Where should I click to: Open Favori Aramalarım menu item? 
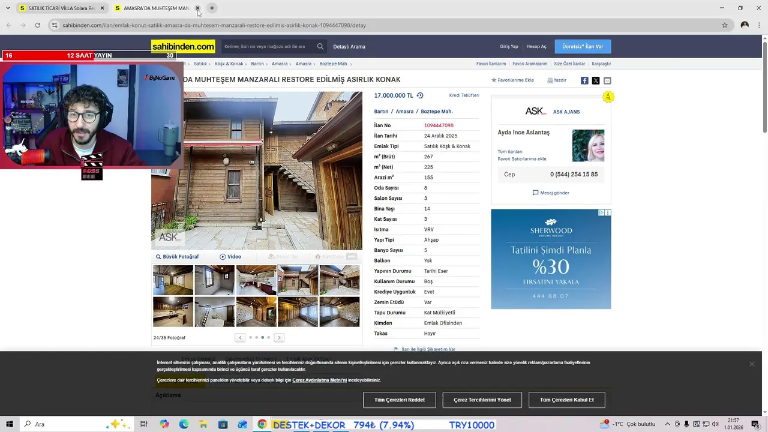click(530, 64)
